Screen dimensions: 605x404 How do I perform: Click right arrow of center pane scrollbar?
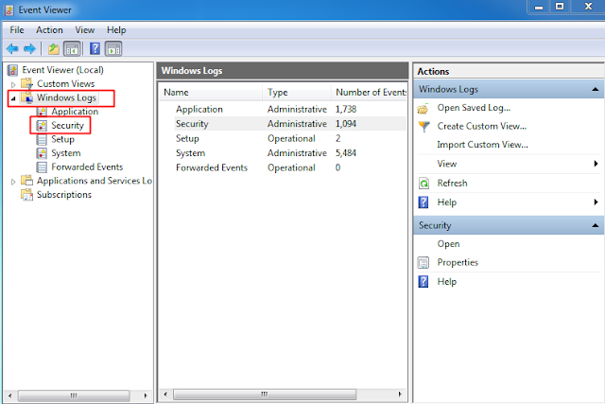400,395
